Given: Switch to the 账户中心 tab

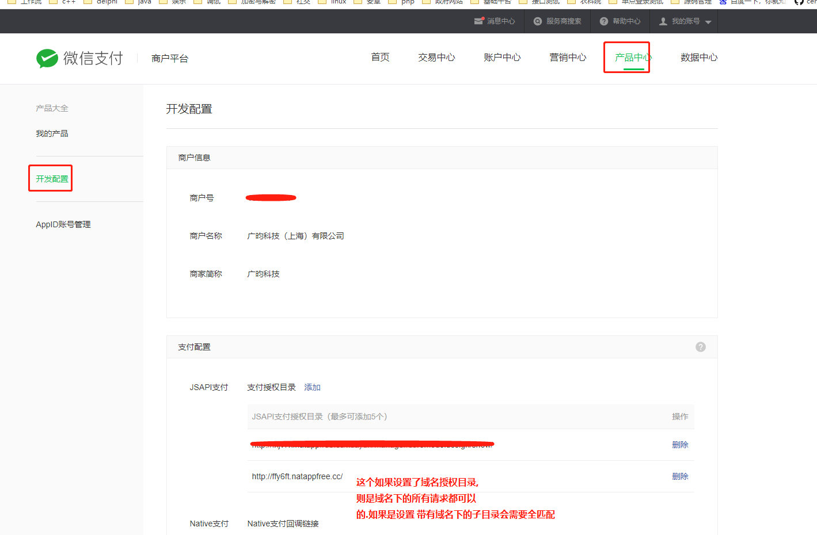Looking at the screenshot, I should [502, 58].
